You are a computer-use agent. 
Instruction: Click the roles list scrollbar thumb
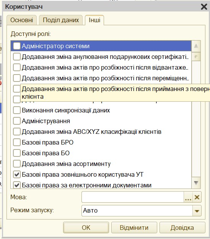coord(196,57)
